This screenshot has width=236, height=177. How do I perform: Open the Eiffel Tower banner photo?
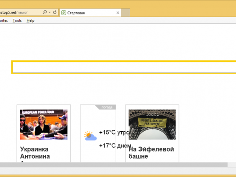(152, 125)
